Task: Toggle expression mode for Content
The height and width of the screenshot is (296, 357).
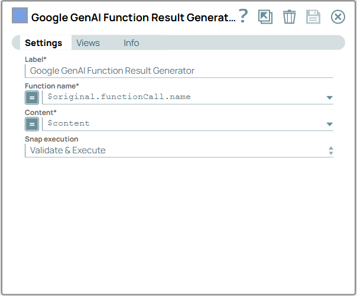Action: click(32, 124)
